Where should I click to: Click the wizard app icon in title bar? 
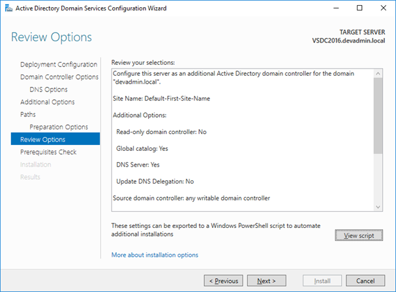pos(8,8)
